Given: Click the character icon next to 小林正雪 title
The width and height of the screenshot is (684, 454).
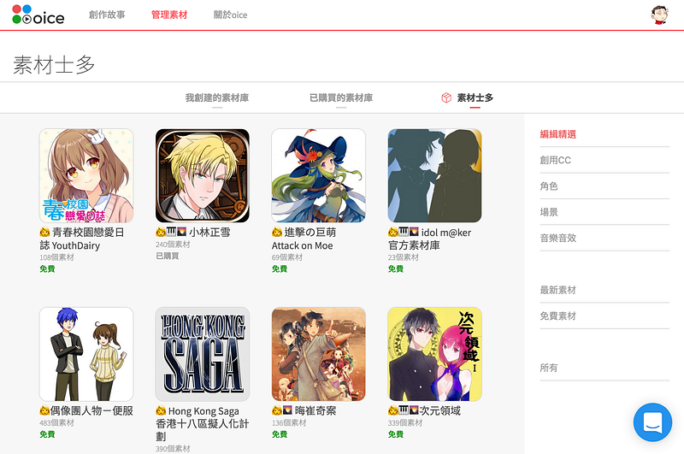Looking at the screenshot, I should (x=161, y=232).
